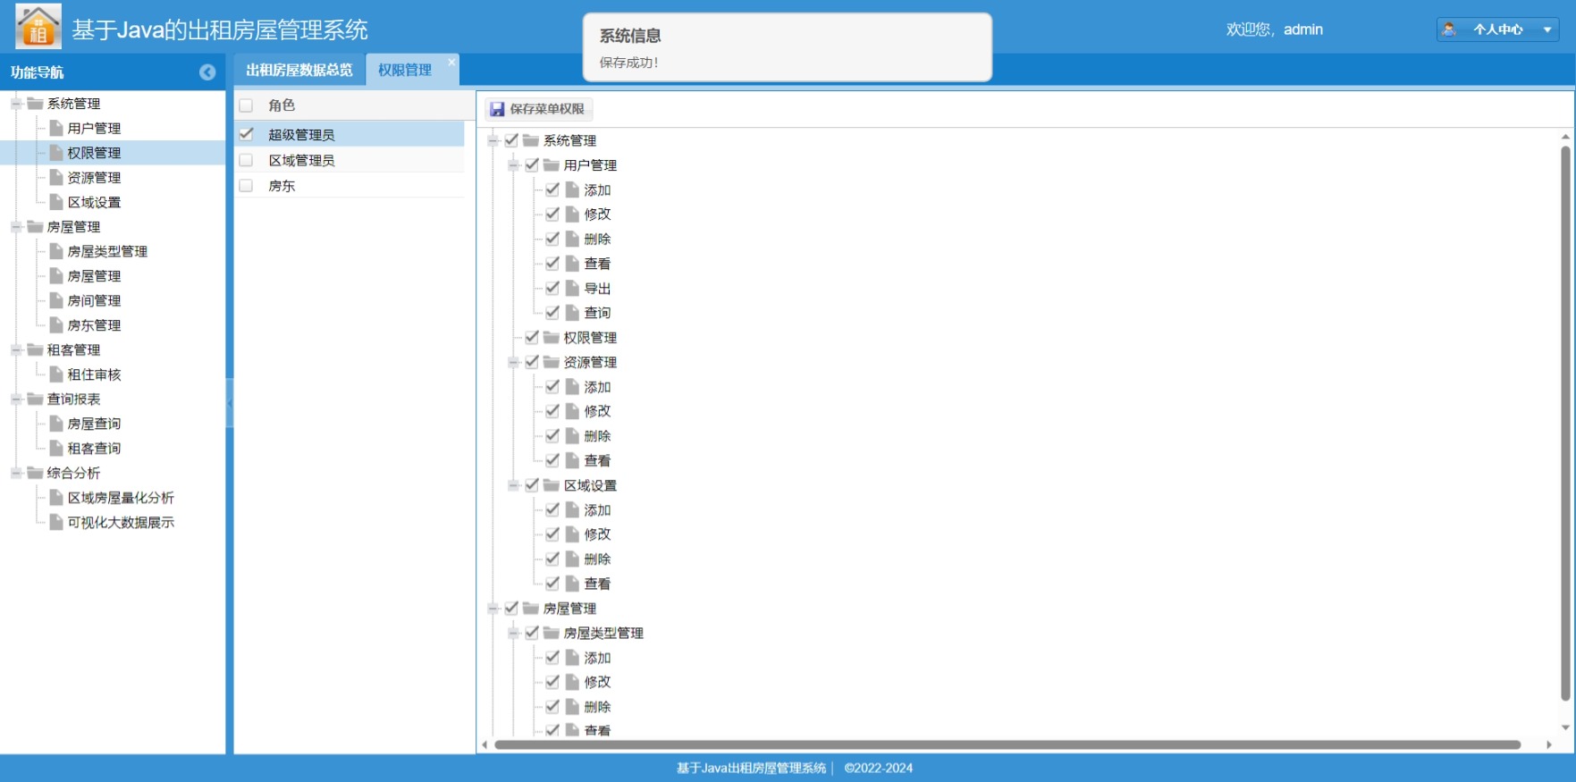This screenshot has height=782, width=1576.
Task: Check the 区域管理员 role checkbox
Action: point(246,160)
